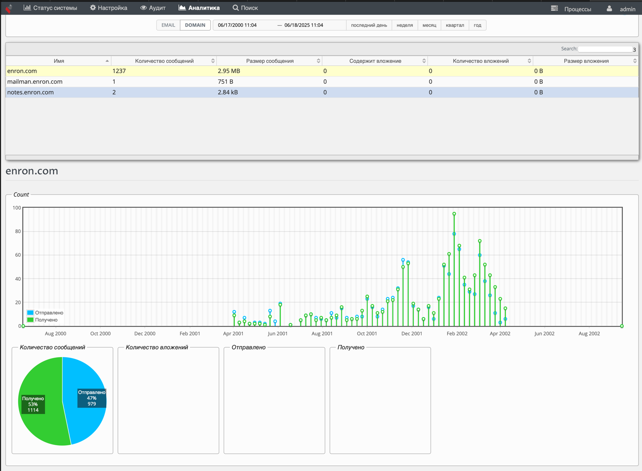Open the Процессы list icon

pos(554,8)
